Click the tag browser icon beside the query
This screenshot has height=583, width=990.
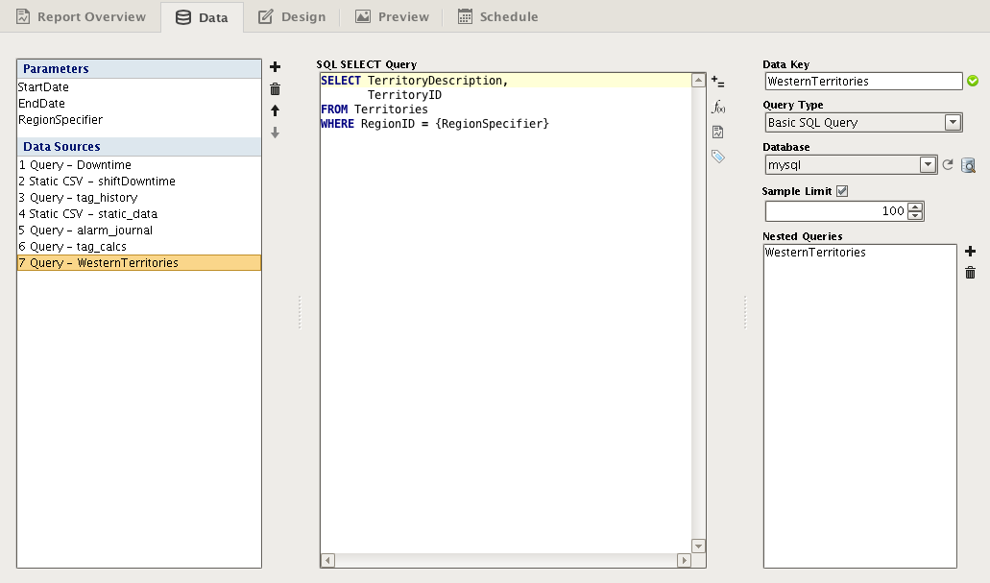(x=718, y=156)
